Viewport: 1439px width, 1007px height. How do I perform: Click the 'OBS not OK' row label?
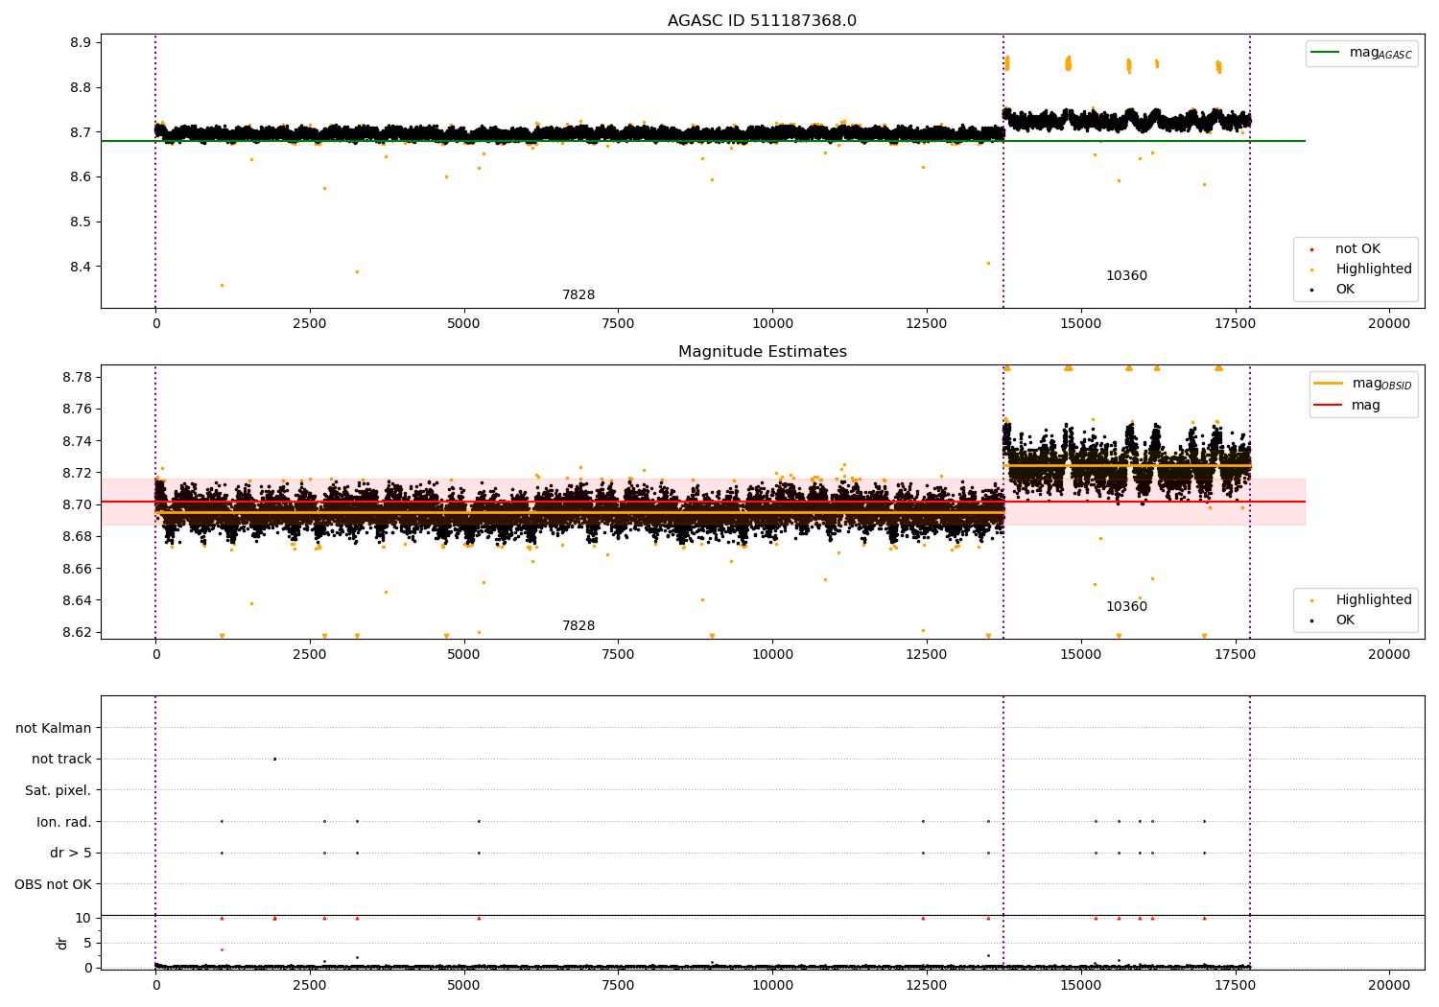[x=53, y=884]
